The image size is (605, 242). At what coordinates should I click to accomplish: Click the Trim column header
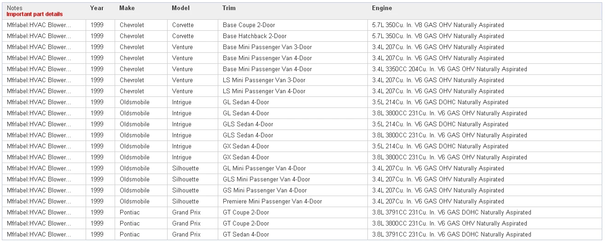click(x=229, y=8)
